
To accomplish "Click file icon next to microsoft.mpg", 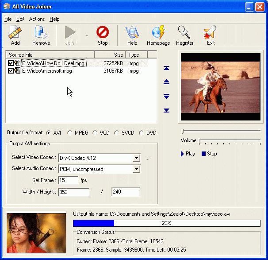I will coord(17,70).
